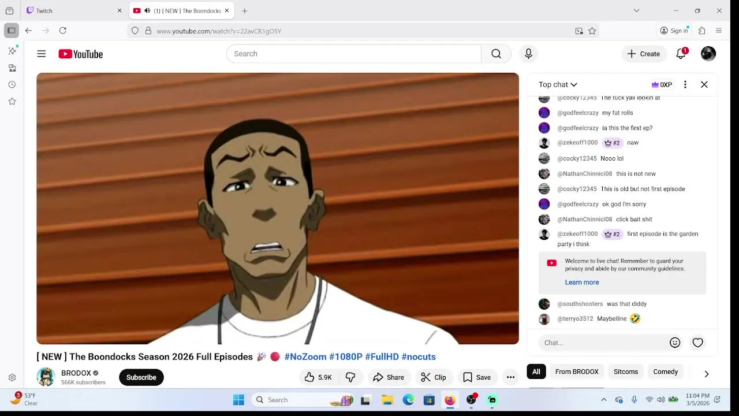Viewport: 739px width, 416px height.
Task: Open Learn more link in chat
Action: 582,282
